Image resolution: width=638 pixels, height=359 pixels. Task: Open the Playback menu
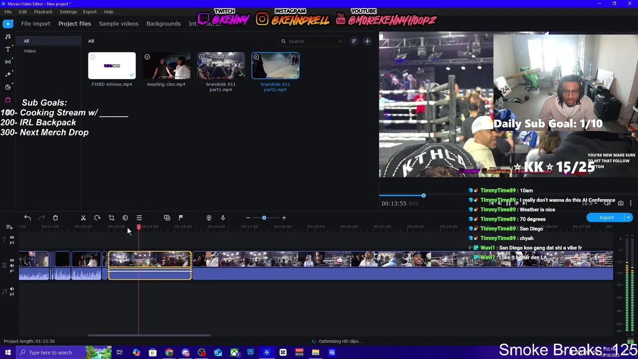pos(43,11)
